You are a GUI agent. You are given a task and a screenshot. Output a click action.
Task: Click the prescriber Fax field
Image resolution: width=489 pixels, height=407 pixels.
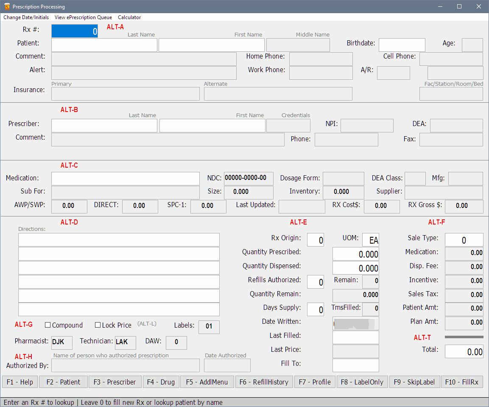click(451, 140)
